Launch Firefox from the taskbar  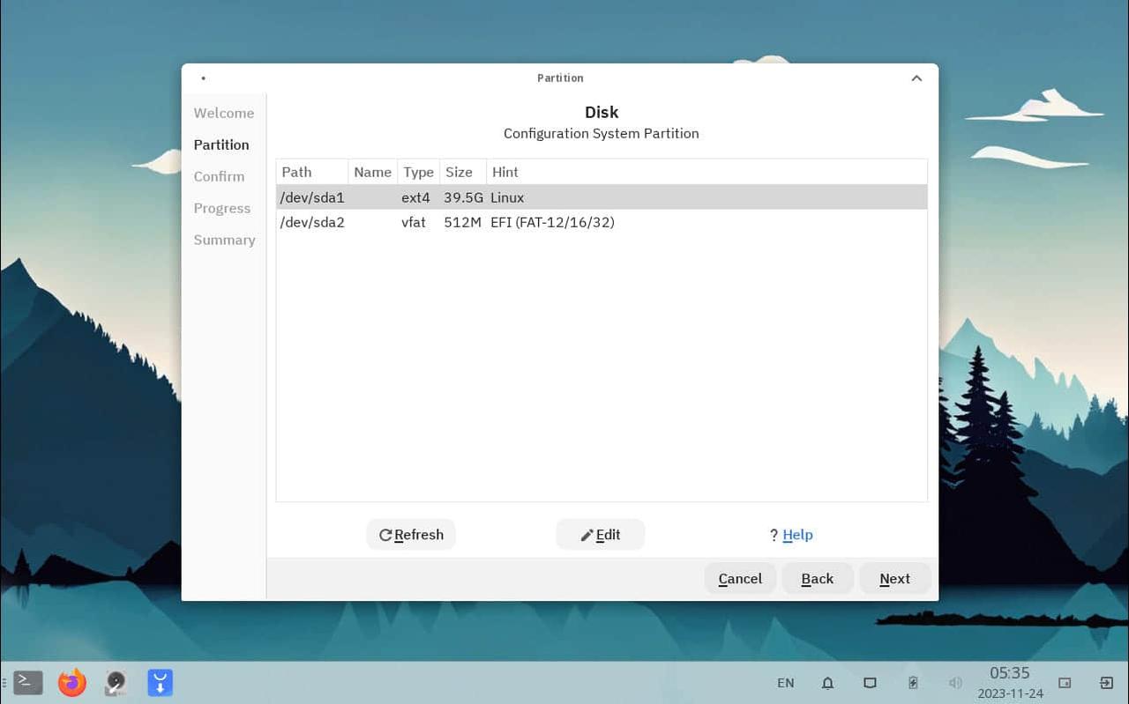click(x=72, y=683)
